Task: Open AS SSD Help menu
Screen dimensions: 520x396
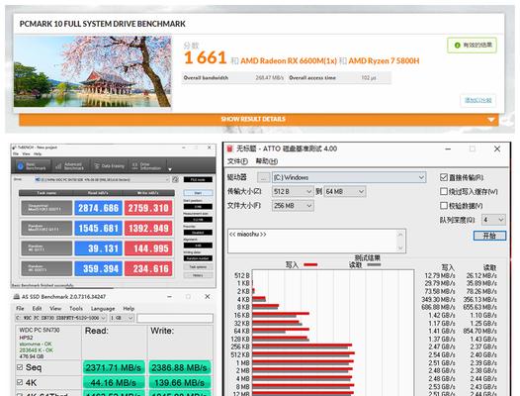Action: [x=129, y=308]
